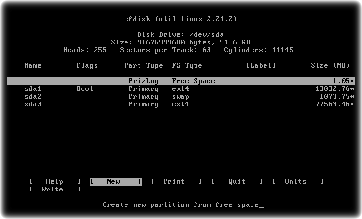Choose the Write option
The width and height of the screenshot is (362, 219).
(55, 189)
